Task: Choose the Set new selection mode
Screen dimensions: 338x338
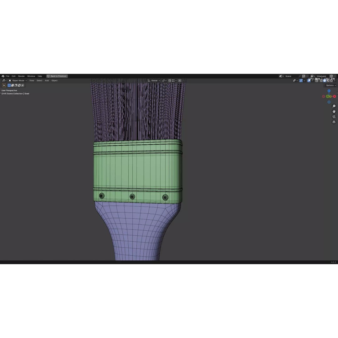Action: pos(9,85)
